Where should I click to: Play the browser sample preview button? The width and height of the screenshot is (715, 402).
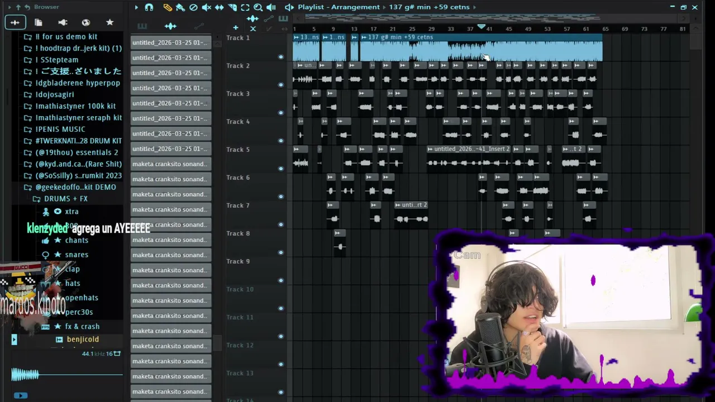click(x=20, y=395)
